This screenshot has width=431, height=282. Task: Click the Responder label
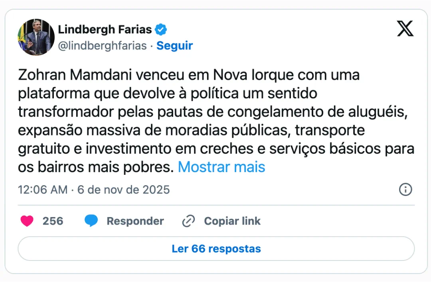135,221
